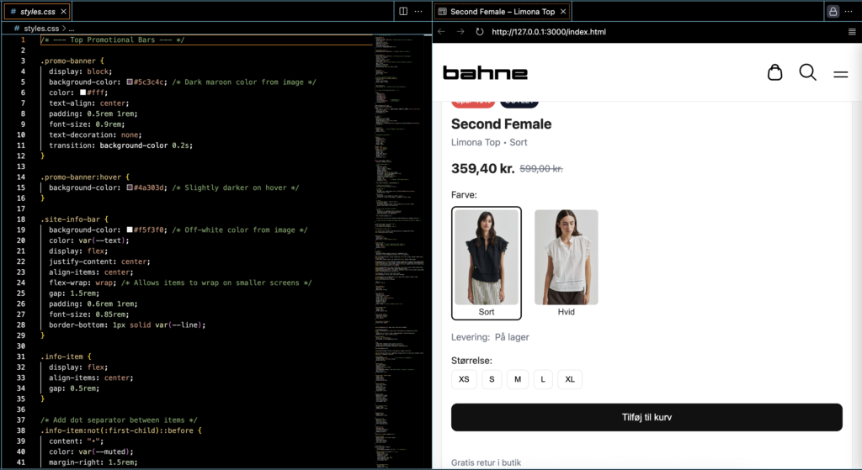Screen dimensions: 862x470
Task: Click the Top Promotional Bars comment
Action: [x=113, y=40]
